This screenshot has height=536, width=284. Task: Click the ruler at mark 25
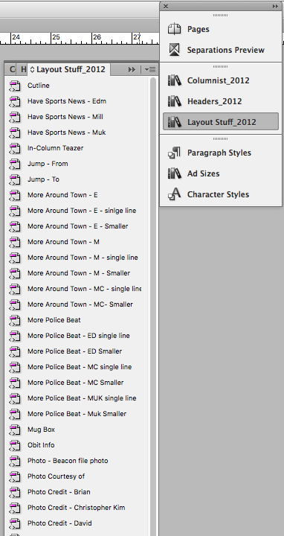[56, 37]
